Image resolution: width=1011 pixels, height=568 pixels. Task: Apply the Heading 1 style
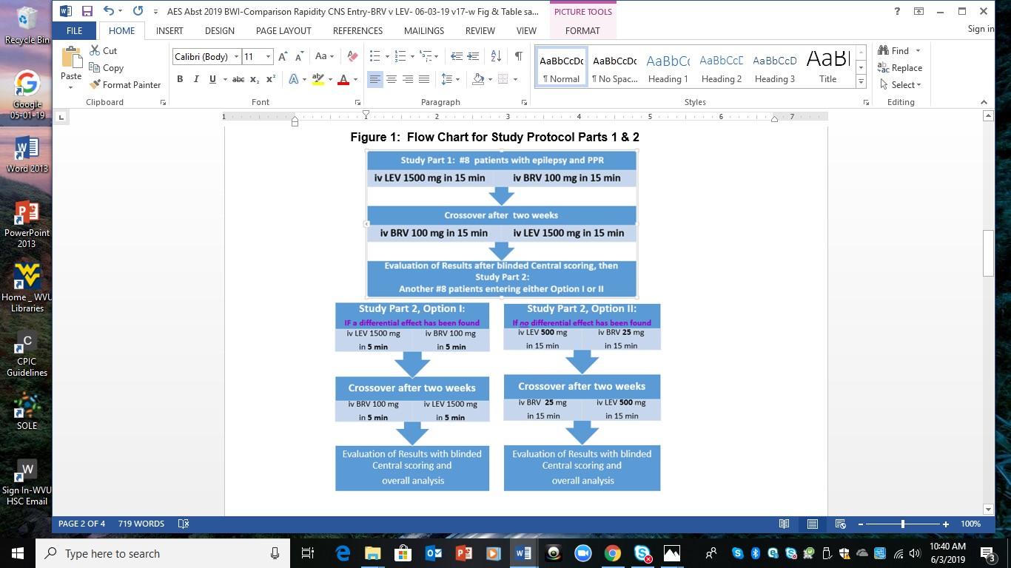pyautogui.click(x=668, y=68)
